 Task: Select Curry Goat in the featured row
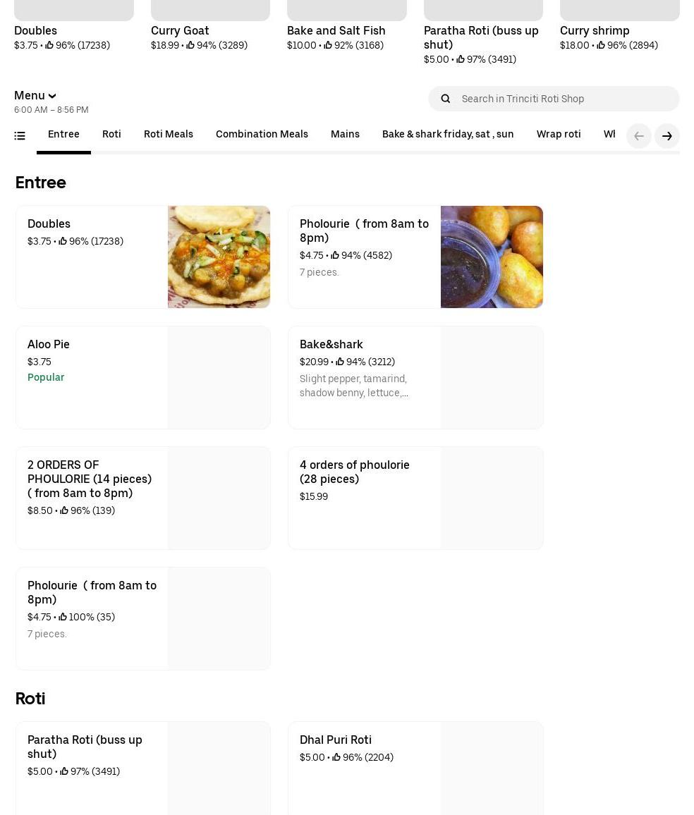coord(180,30)
